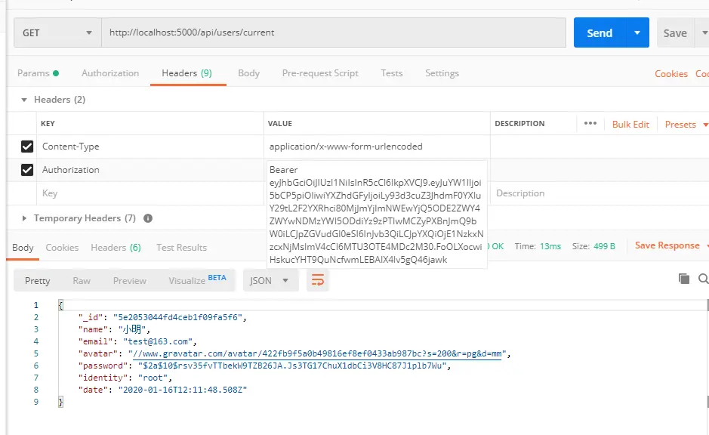The width and height of the screenshot is (709, 435).
Task: Open the gravatar avatar URL link
Action: [x=317, y=353]
